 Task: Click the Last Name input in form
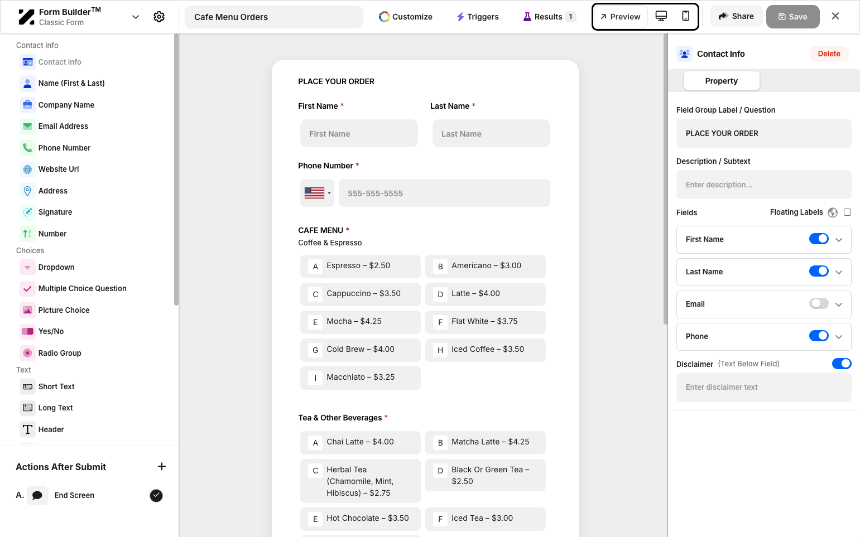tap(491, 133)
